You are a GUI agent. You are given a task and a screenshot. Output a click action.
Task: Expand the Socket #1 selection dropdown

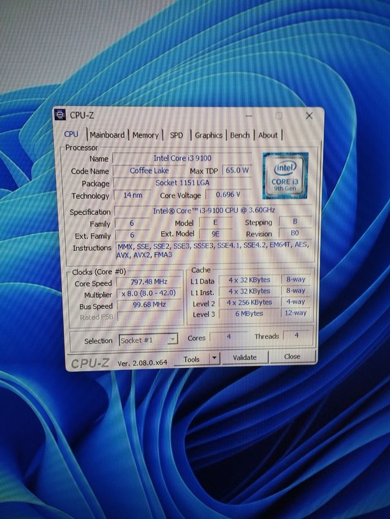coord(172,339)
